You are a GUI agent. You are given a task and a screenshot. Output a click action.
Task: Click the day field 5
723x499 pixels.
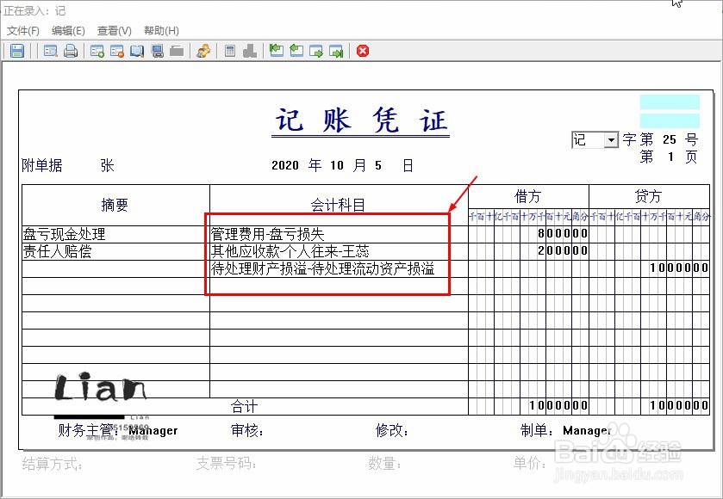[x=378, y=165]
